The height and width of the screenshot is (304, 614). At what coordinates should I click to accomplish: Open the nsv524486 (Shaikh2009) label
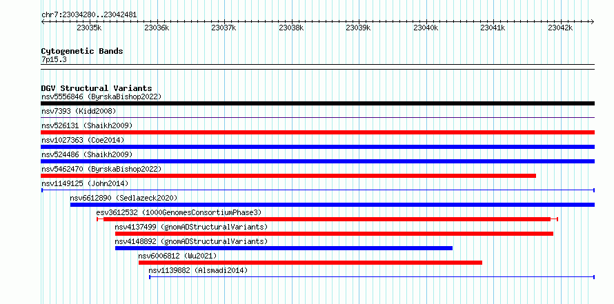(87, 154)
